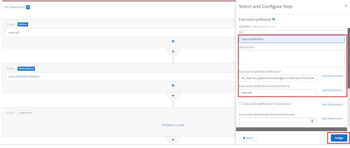Go Back from the configure step panel
The height and width of the screenshot is (148, 350).
pyautogui.click(x=248, y=138)
